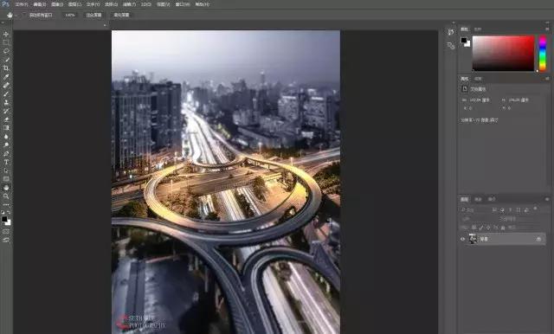This screenshot has height=334, width=554.
Task: Open the File menu
Action: 22,4
